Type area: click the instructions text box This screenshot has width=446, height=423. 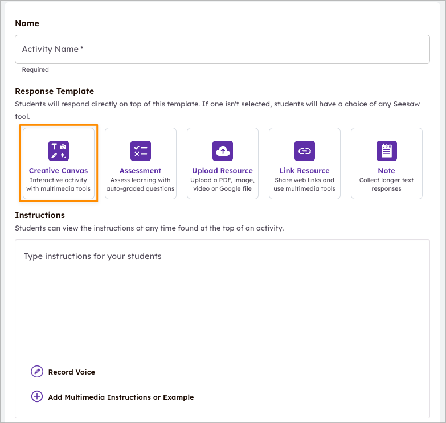tap(222, 302)
